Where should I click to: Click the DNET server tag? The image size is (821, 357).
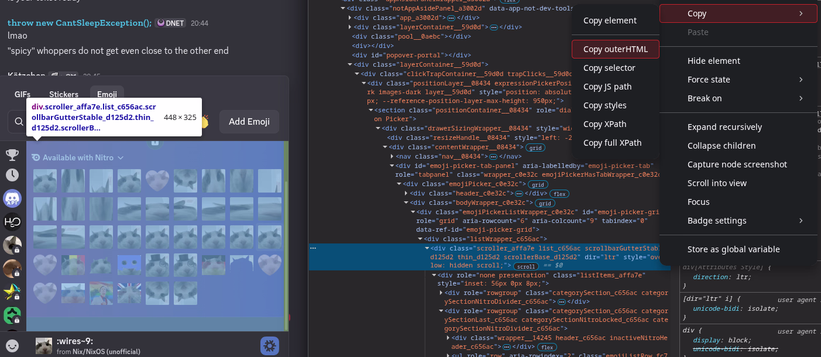(x=171, y=23)
